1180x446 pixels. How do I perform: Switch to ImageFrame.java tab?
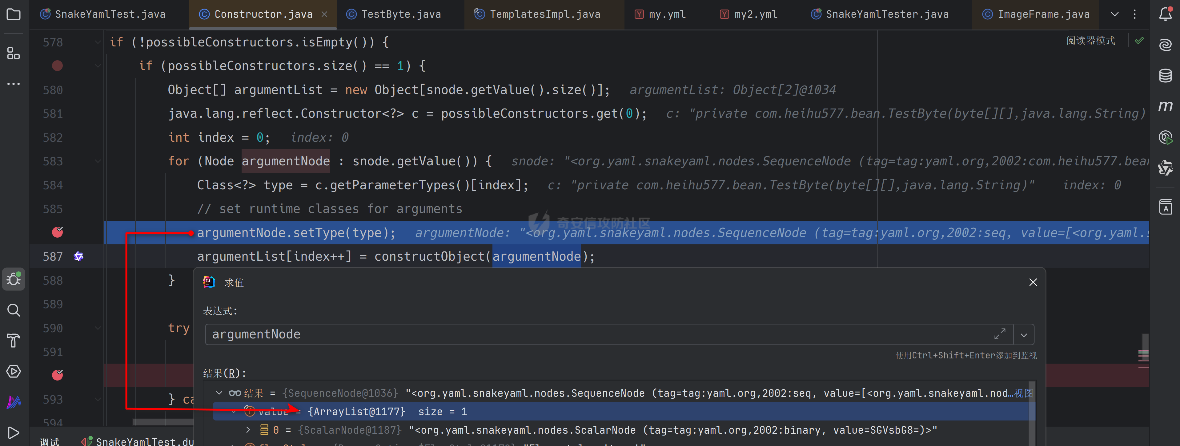click(x=1036, y=14)
